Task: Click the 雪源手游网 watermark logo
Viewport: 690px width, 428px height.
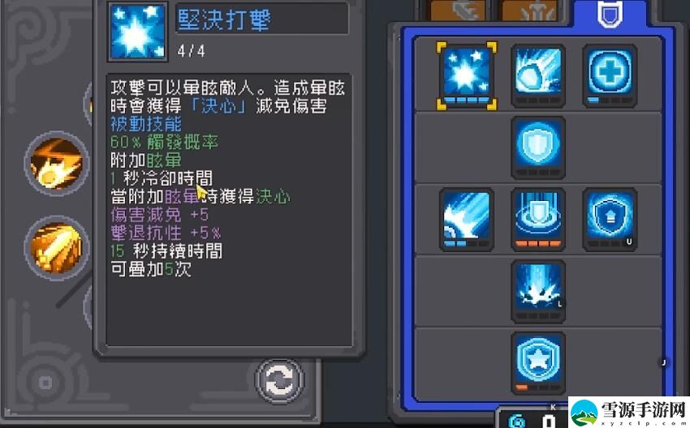Action: (629, 412)
